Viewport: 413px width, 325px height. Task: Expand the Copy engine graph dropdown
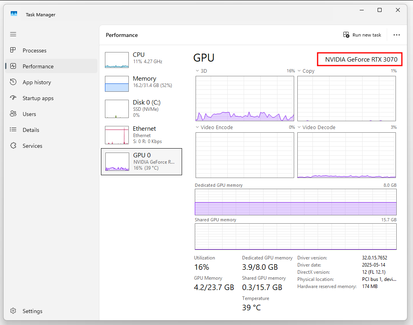(299, 71)
